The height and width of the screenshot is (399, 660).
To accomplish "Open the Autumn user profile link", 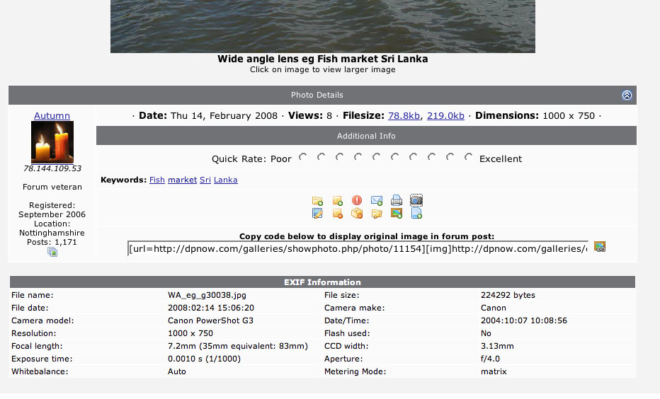I will (x=52, y=115).
